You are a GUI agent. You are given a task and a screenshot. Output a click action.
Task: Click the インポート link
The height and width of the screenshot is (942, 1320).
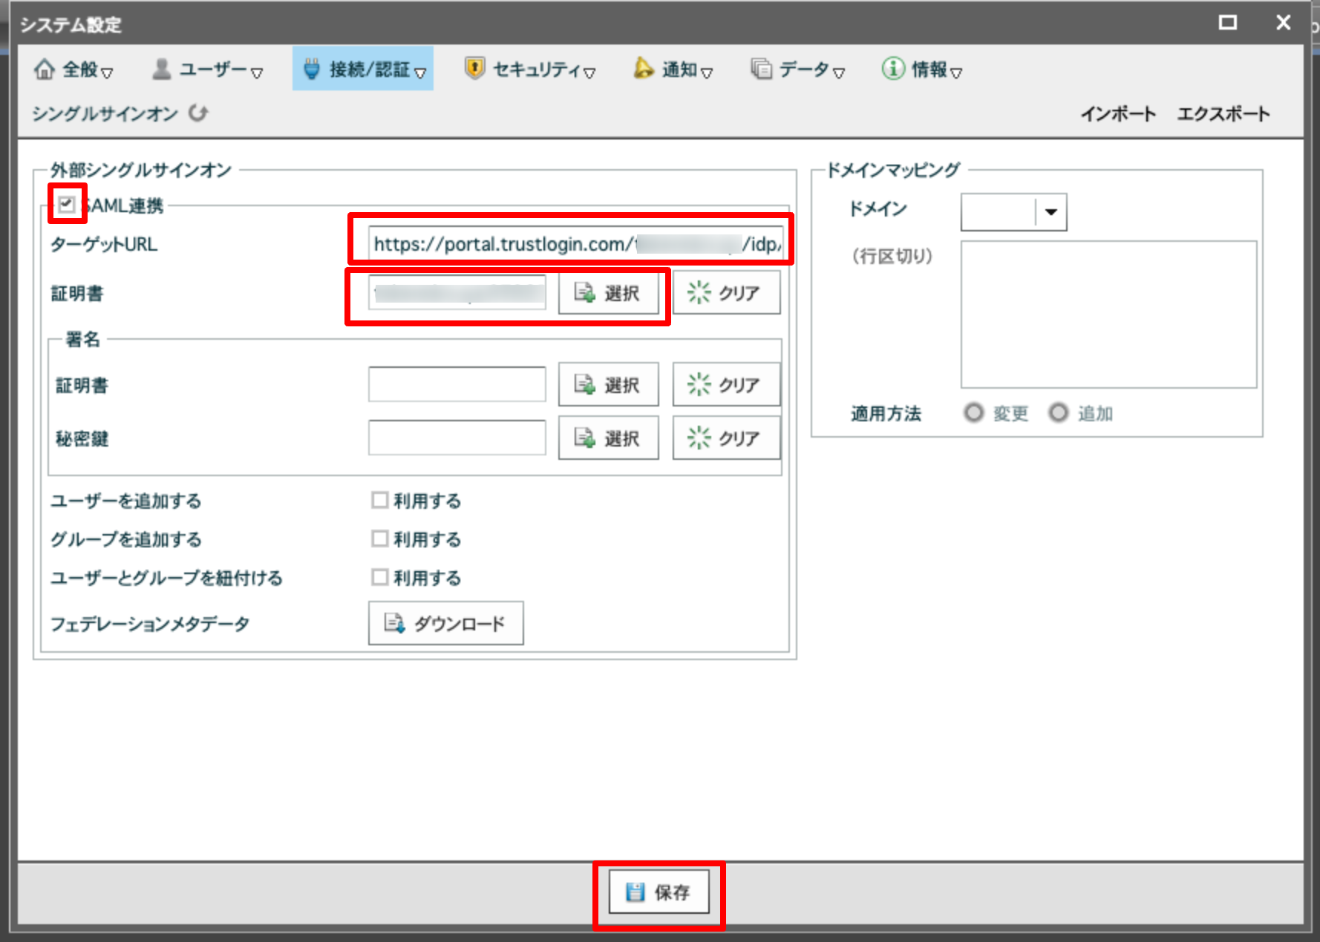pyautogui.click(x=1118, y=113)
